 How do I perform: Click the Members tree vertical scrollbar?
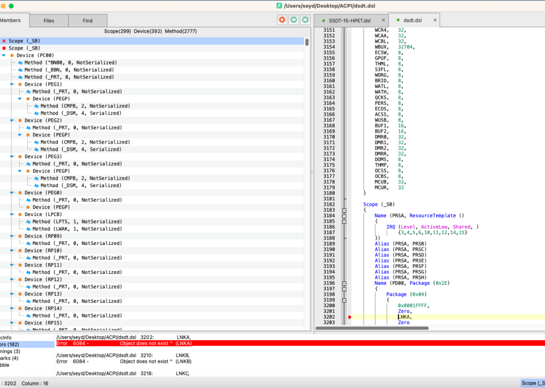click(306, 42)
